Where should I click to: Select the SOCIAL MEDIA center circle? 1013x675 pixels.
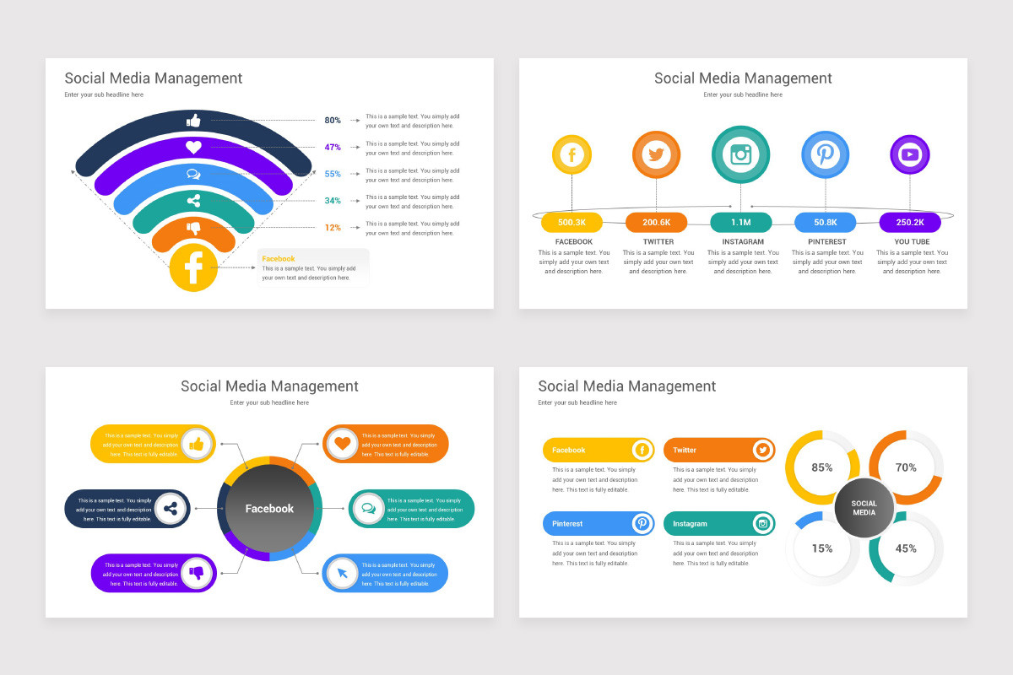click(864, 508)
